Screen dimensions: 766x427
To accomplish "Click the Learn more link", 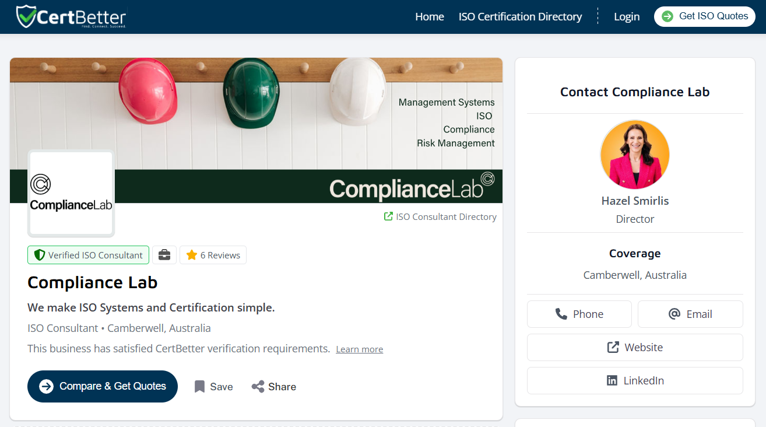I will [x=359, y=349].
